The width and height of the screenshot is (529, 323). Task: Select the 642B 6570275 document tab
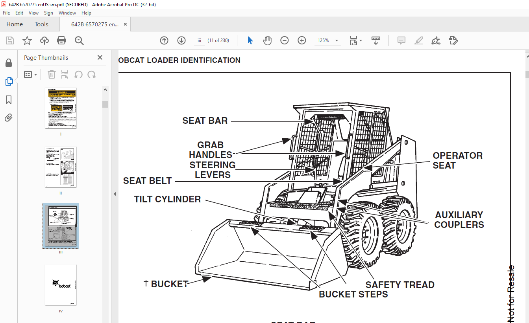pos(94,24)
